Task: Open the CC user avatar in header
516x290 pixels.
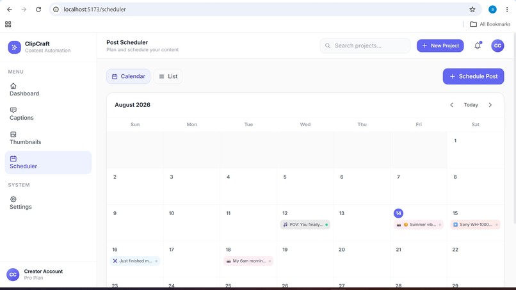Action: (497, 45)
